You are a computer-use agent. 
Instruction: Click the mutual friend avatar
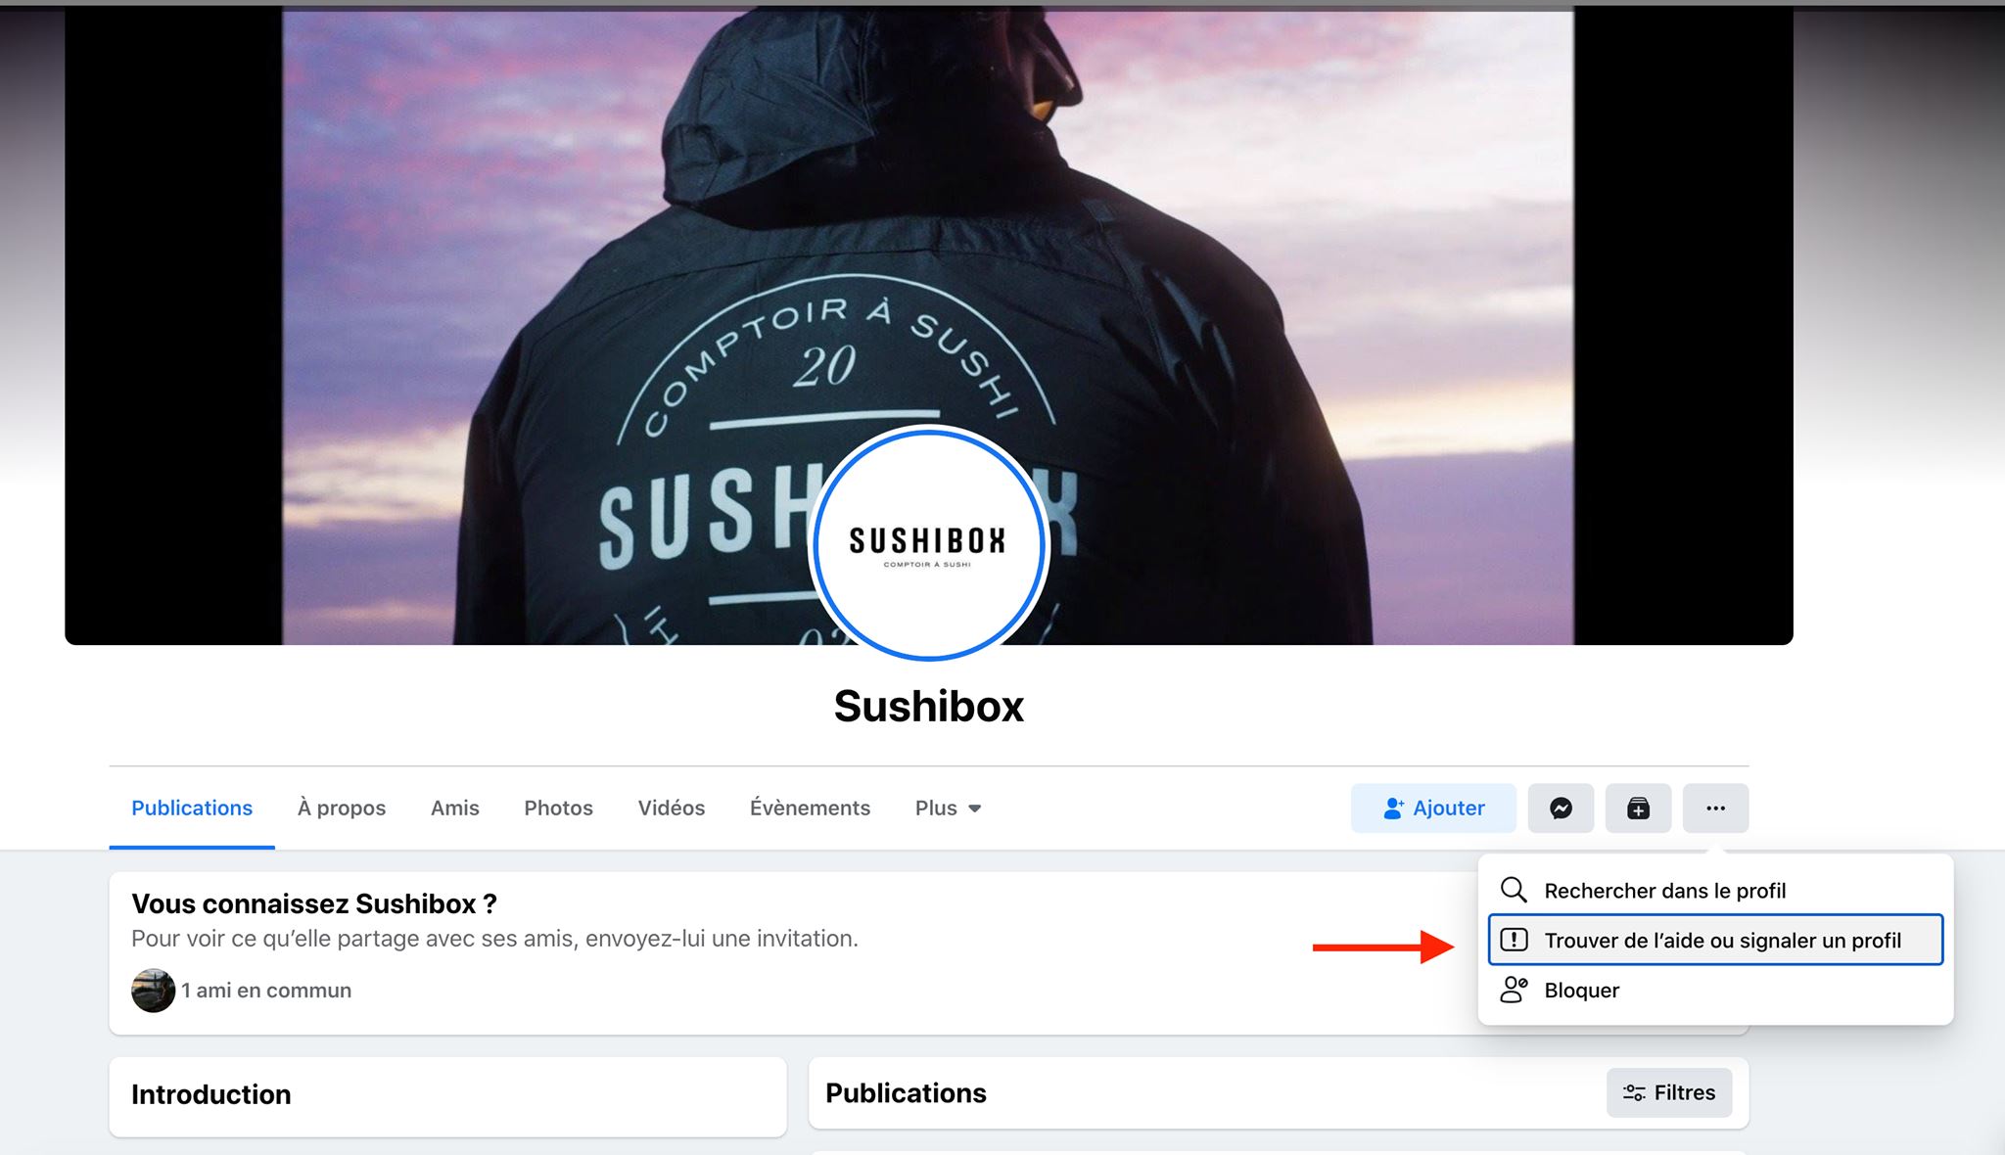[154, 990]
